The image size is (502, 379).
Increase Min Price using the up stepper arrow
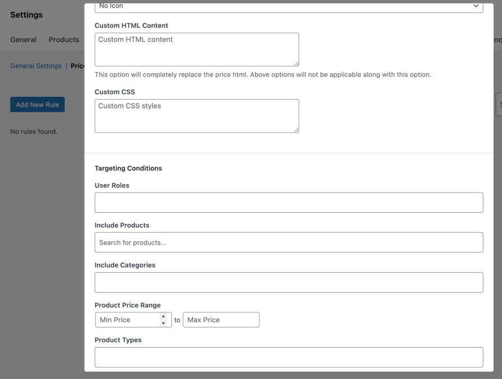coord(164,317)
